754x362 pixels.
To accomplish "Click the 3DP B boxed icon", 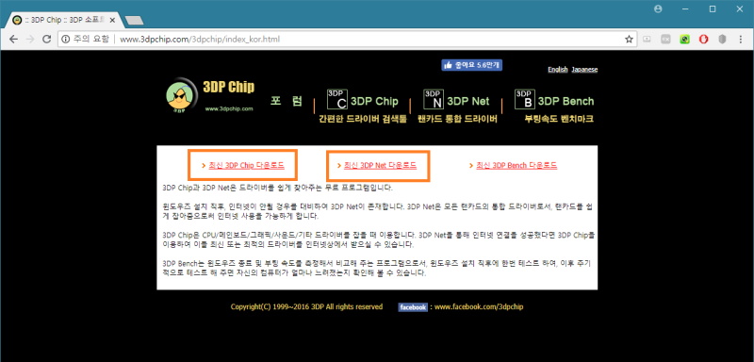I will [x=525, y=99].
